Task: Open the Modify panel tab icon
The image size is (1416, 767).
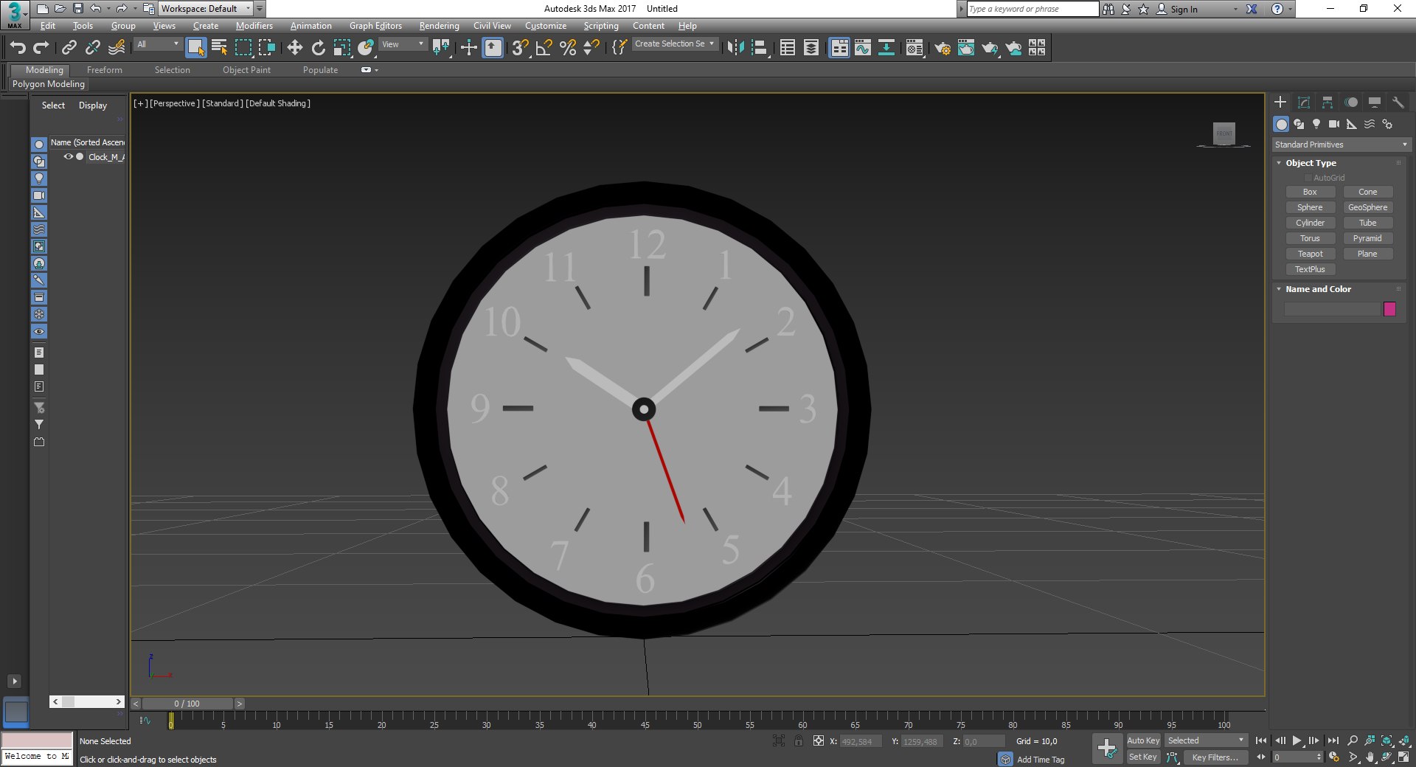Action: (1304, 103)
